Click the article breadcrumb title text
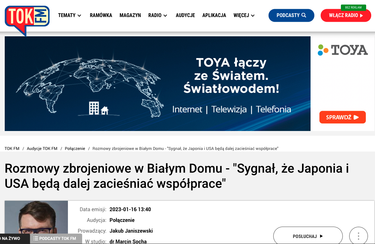The height and width of the screenshot is (244, 375). click(185, 148)
